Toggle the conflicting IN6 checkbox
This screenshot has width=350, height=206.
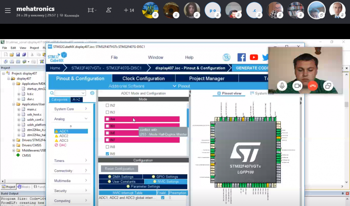click(x=107, y=133)
